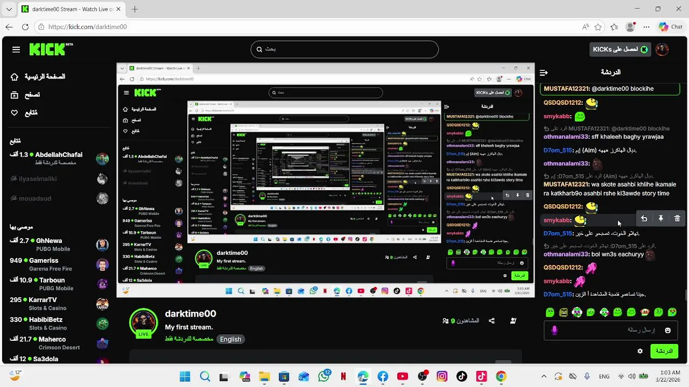Open Windows Start menu
Image resolution: width=689 pixels, height=387 pixels.
(185, 377)
